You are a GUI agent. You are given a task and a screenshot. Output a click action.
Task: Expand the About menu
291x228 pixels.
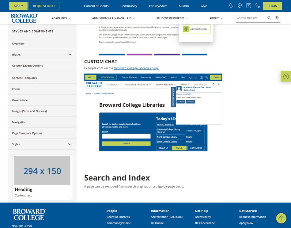(216, 18)
